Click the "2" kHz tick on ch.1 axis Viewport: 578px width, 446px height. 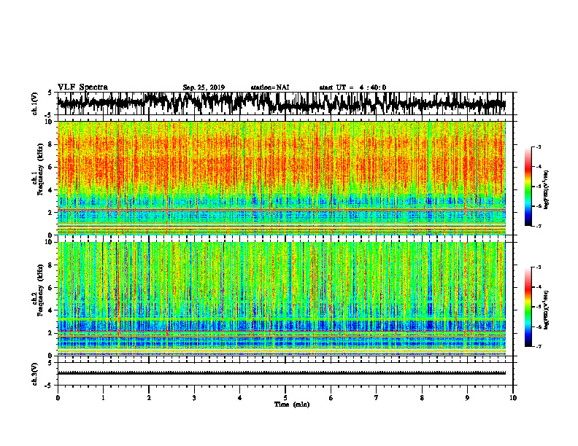click(51, 212)
